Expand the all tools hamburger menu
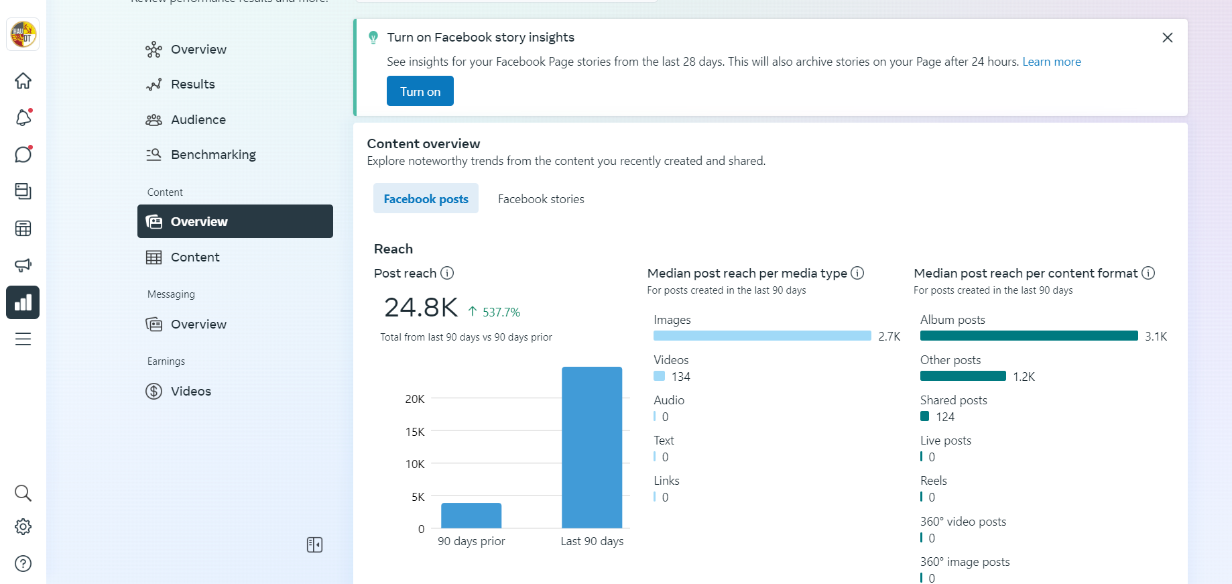This screenshot has height=584, width=1232. tap(23, 339)
